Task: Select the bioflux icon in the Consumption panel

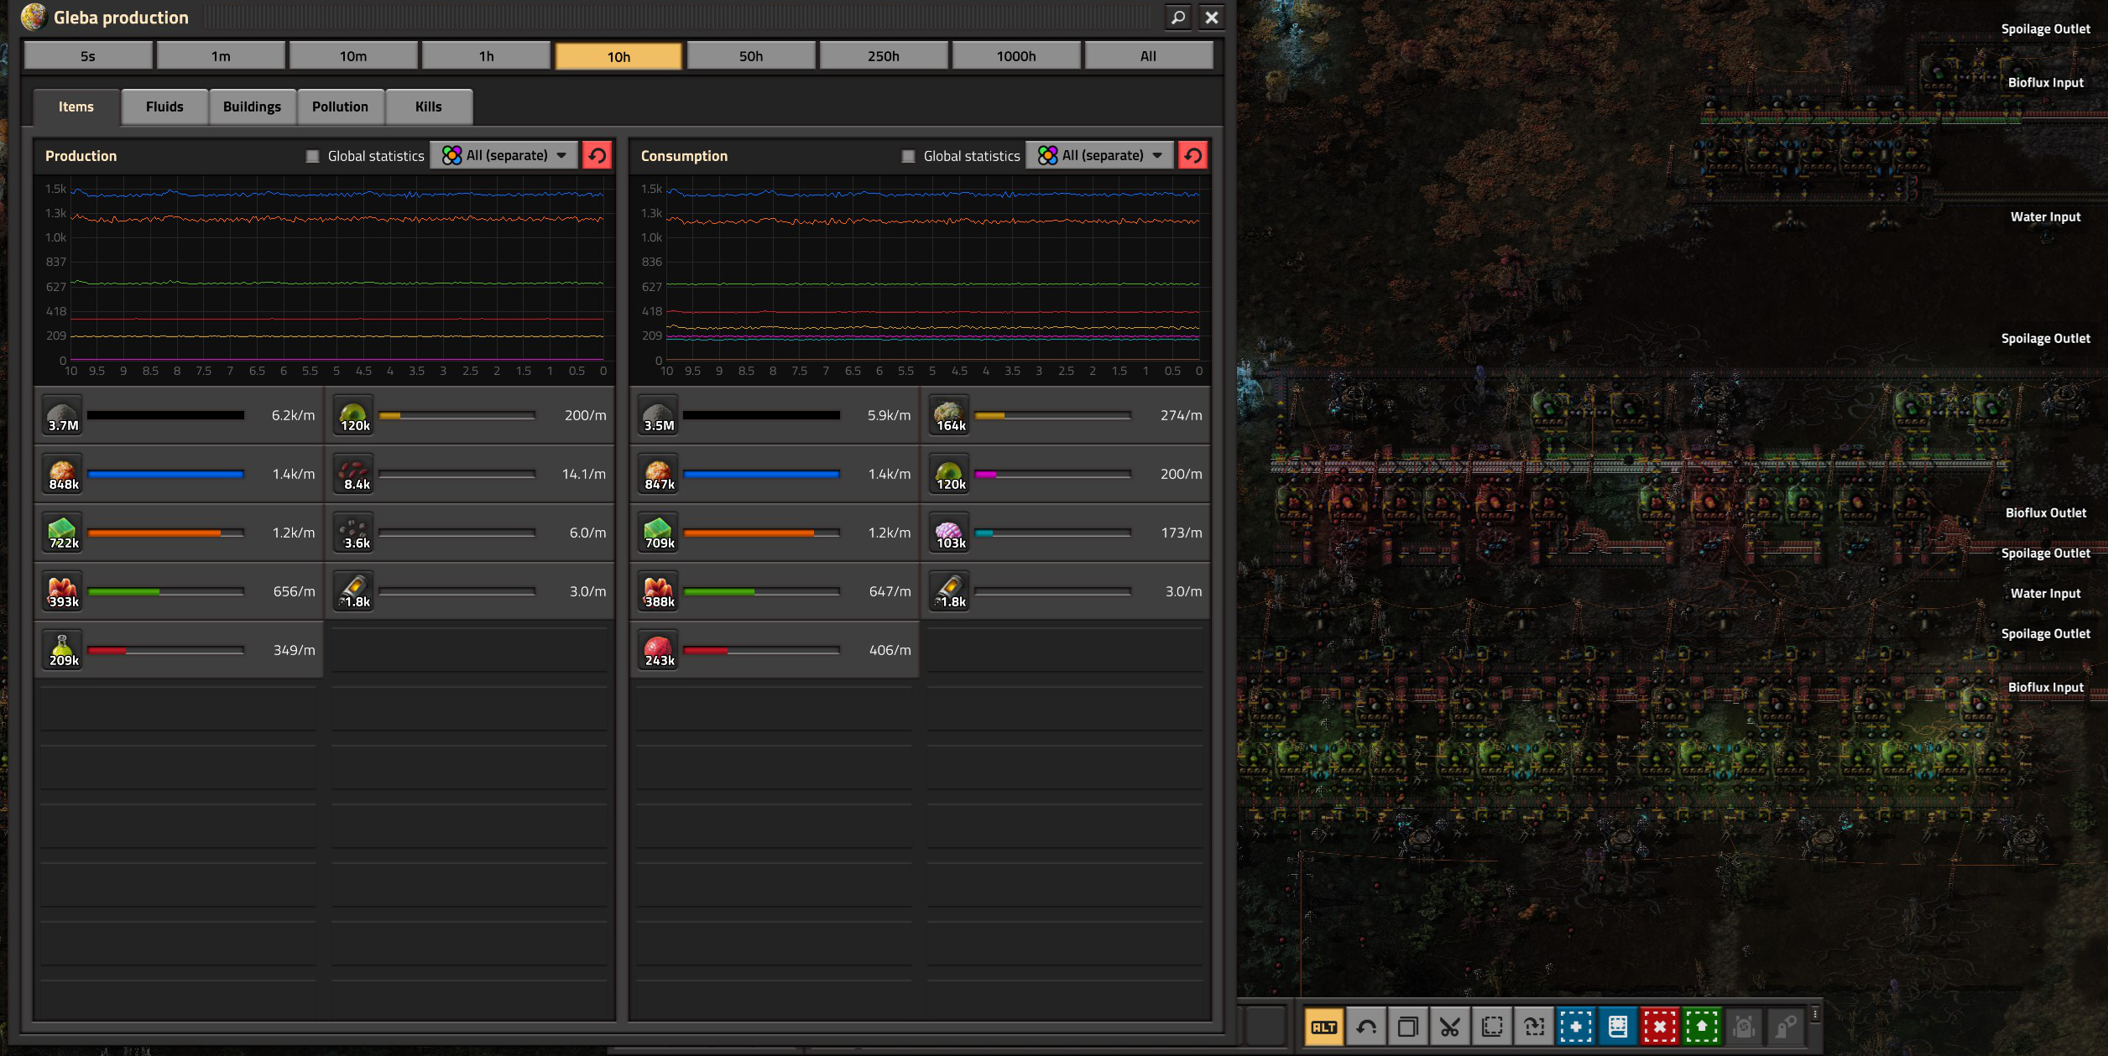Action: click(x=950, y=474)
